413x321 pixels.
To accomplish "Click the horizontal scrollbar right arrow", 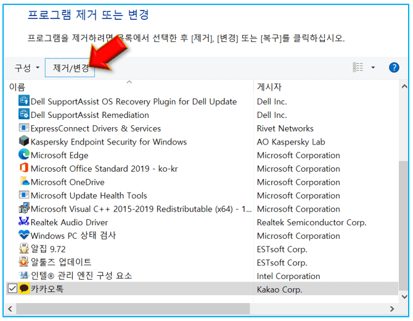I will point(392,309).
